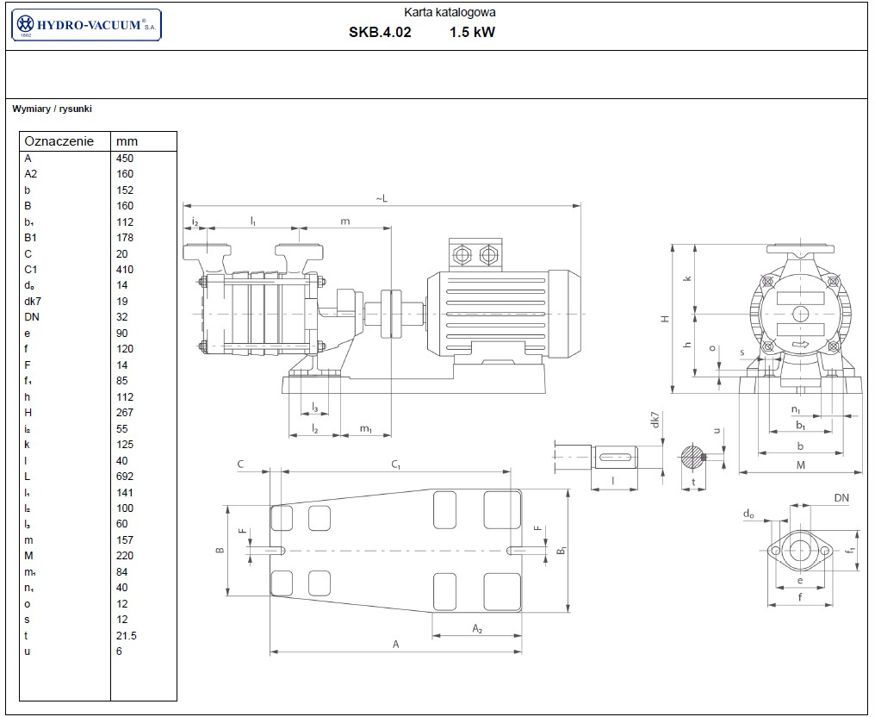Click the "Wymiary / rysunki" section heading
The image size is (875, 717).
coord(52,109)
